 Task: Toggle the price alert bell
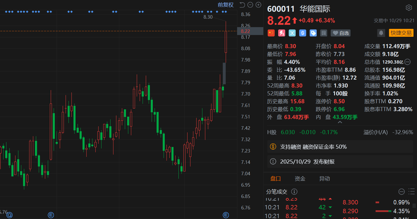pos(381,33)
